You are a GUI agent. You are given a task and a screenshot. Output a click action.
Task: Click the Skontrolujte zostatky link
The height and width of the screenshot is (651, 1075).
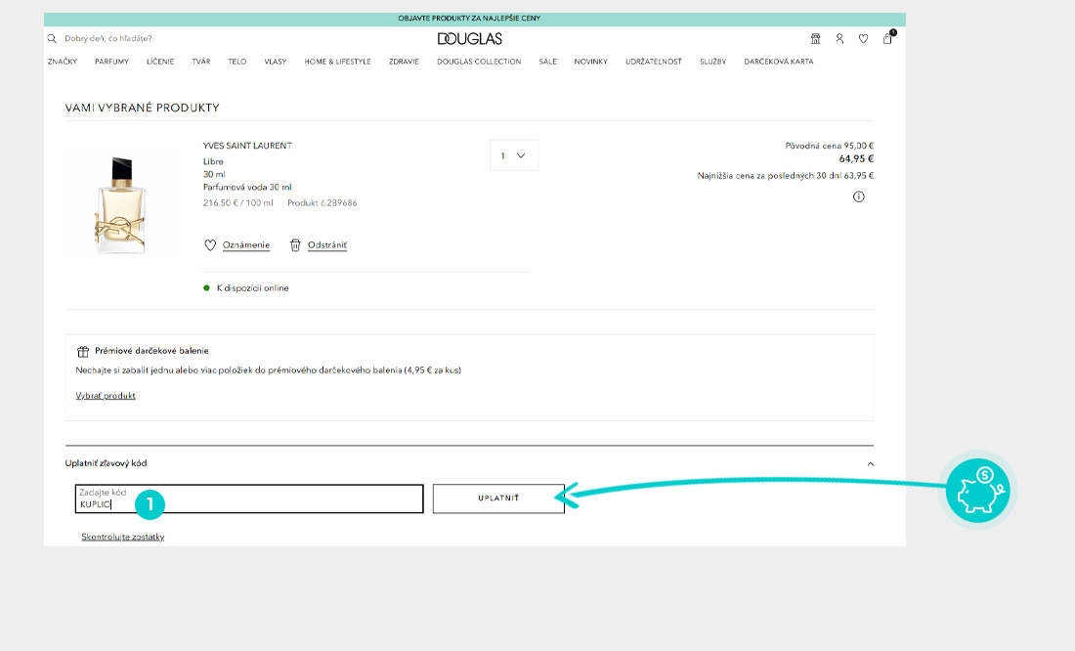123,537
